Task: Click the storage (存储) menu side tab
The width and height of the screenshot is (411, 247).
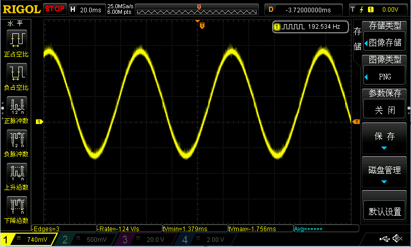Action: click(x=357, y=39)
